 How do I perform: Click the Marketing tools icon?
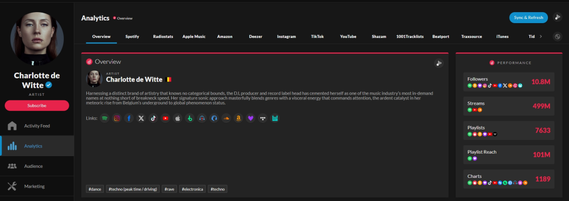pyautogui.click(x=12, y=186)
